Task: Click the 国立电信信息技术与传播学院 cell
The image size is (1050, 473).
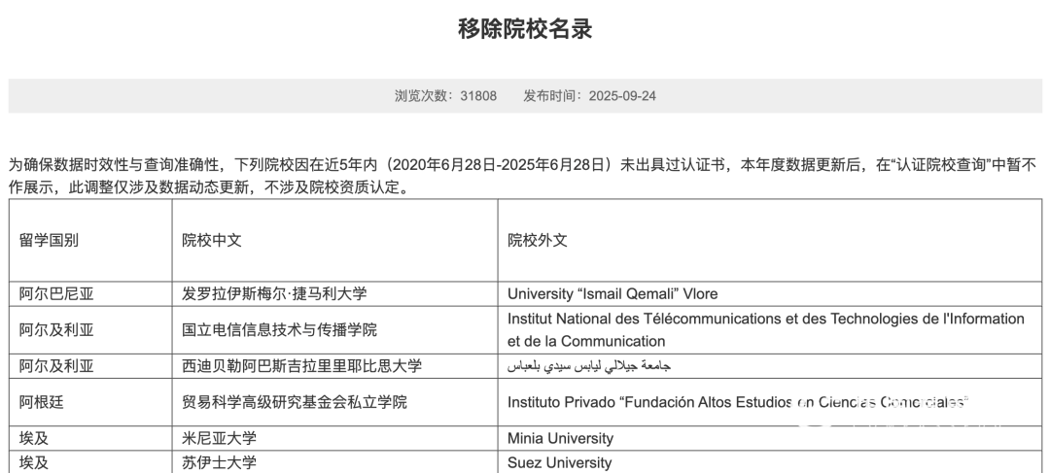Action: coord(279,329)
